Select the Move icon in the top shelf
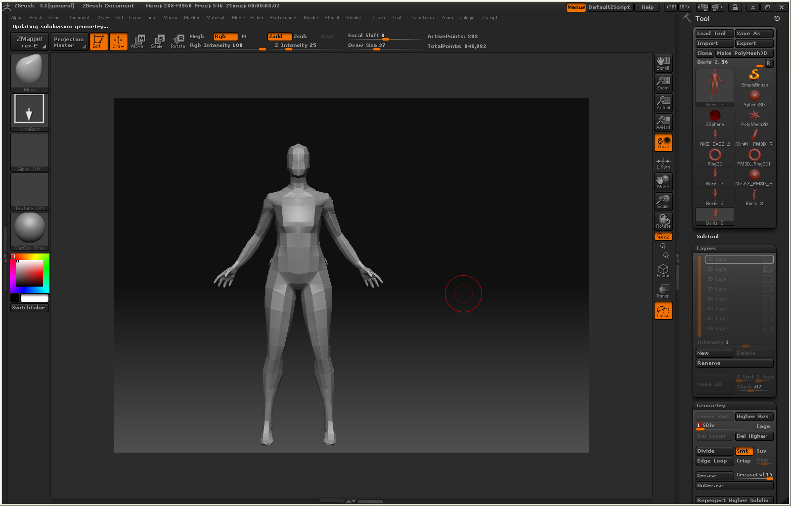The height and width of the screenshot is (506, 791). [x=138, y=42]
